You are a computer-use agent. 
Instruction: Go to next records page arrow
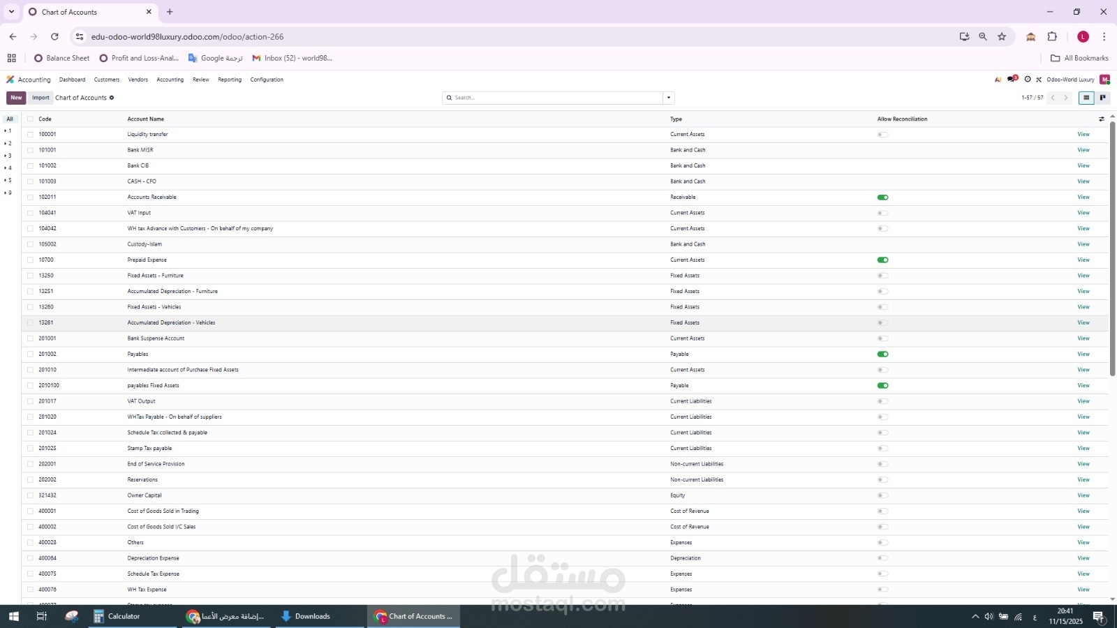(1066, 98)
